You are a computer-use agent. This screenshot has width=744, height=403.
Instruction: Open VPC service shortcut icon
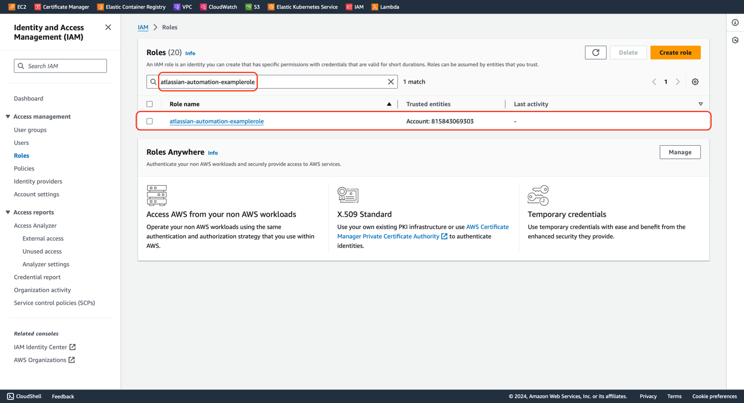pos(177,7)
